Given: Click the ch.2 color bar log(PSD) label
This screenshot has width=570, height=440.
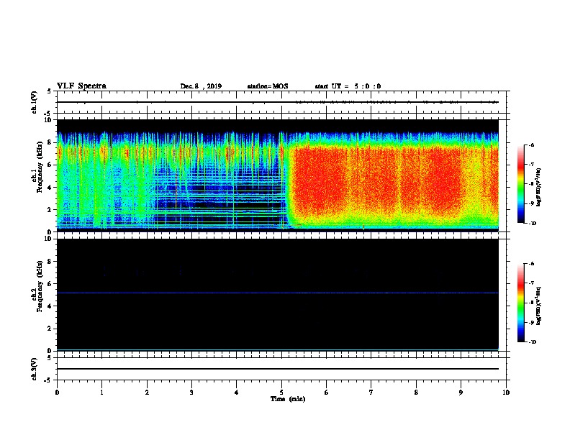Looking at the screenshot, I should (x=538, y=306).
